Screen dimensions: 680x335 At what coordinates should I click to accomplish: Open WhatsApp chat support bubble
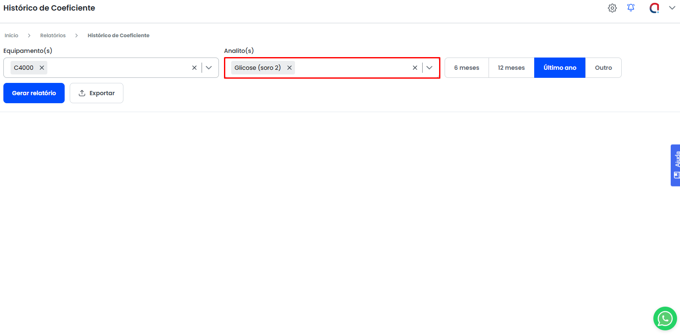point(665,319)
